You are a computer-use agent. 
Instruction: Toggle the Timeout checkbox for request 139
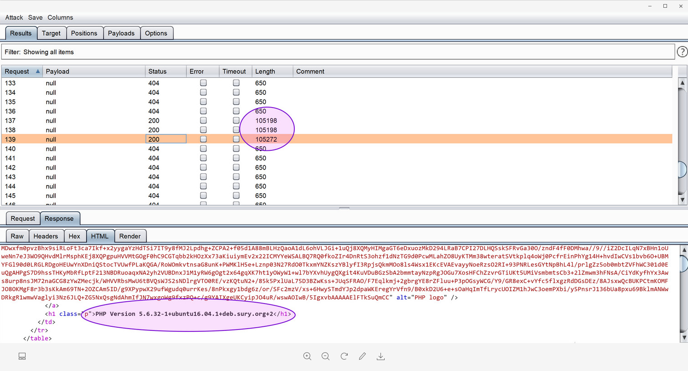(x=236, y=139)
